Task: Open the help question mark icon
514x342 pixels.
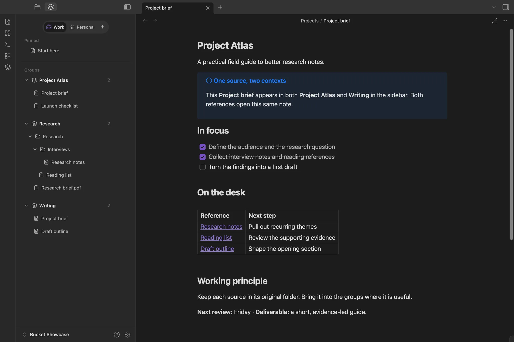Action: [x=117, y=334]
